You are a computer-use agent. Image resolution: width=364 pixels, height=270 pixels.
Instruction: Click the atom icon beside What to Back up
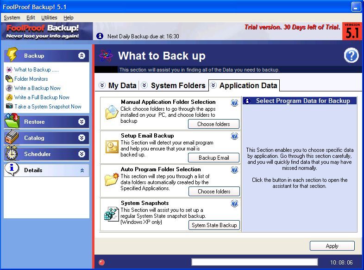[x=106, y=55]
